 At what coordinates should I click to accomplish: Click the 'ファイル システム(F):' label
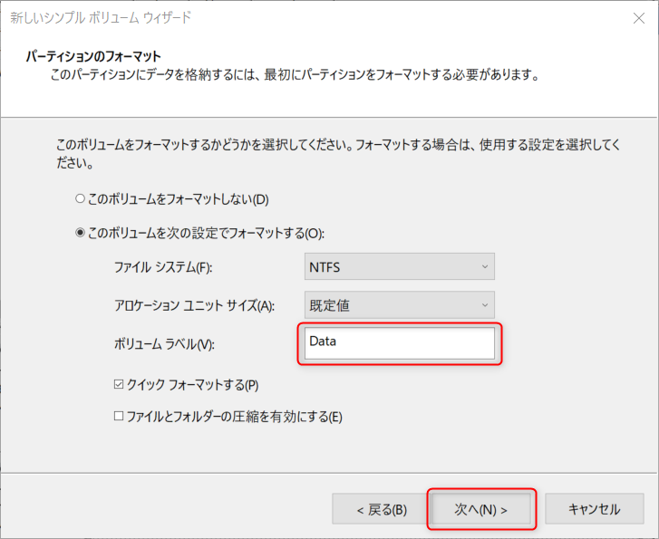[x=163, y=267]
